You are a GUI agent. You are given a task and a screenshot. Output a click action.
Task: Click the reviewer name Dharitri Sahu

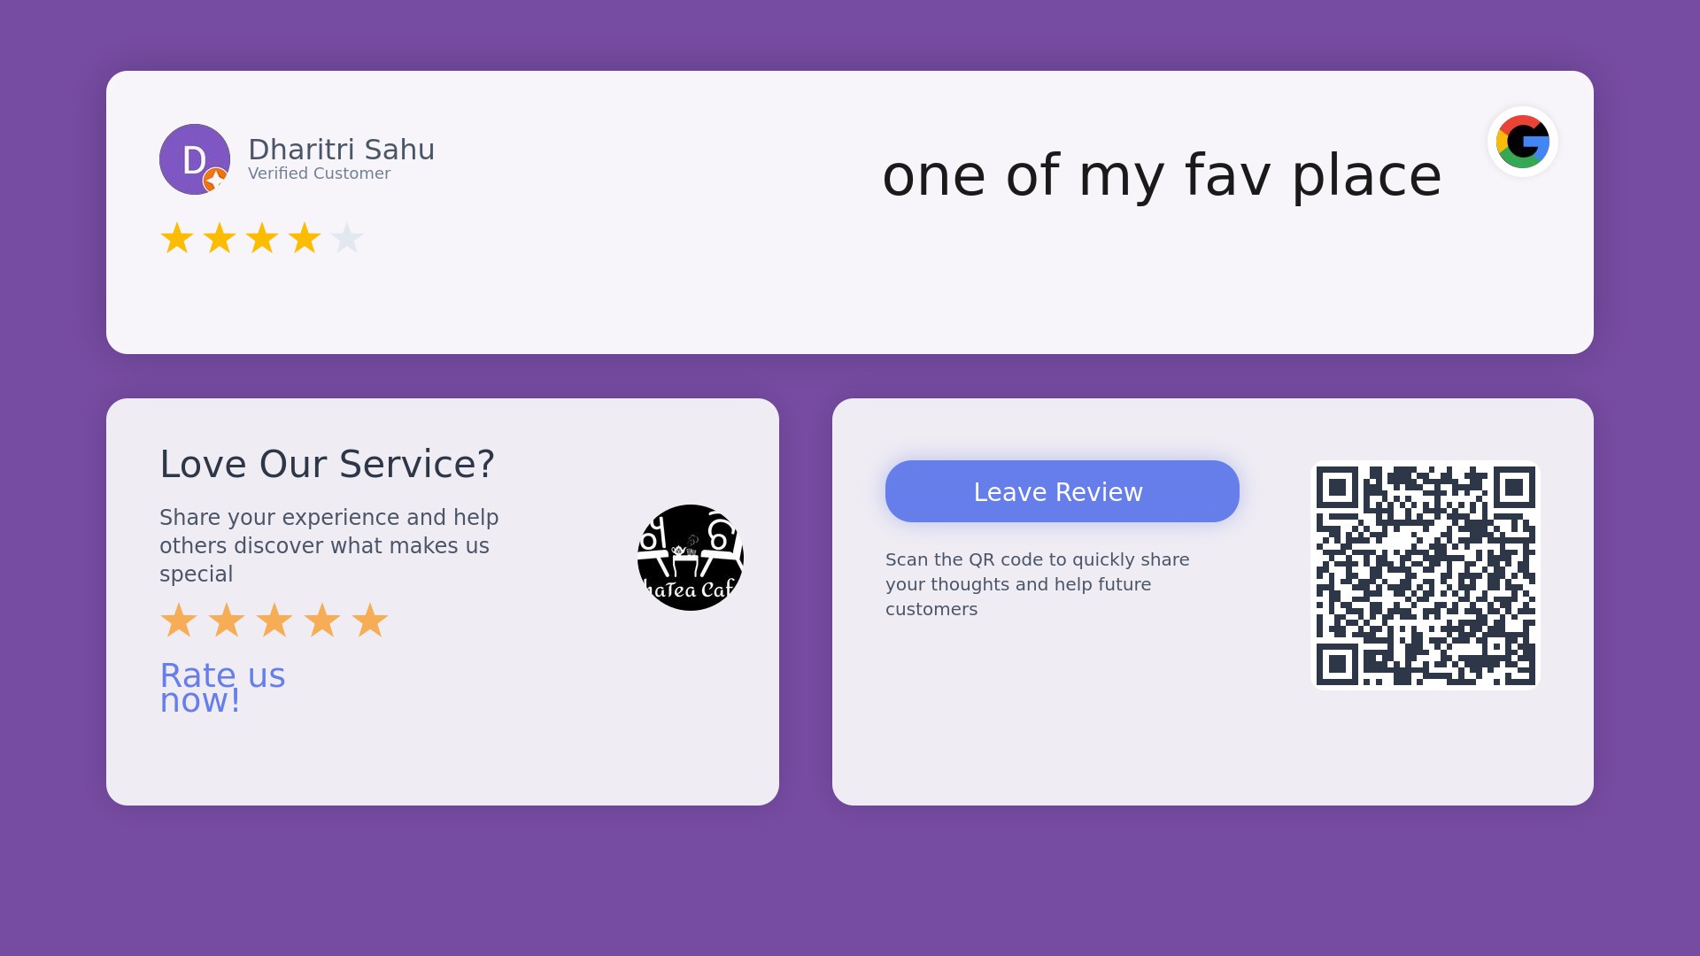coord(342,150)
